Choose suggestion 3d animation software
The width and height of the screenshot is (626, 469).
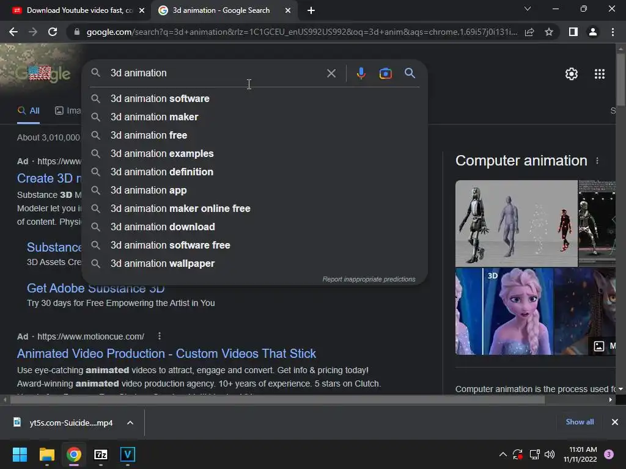click(255, 98)
